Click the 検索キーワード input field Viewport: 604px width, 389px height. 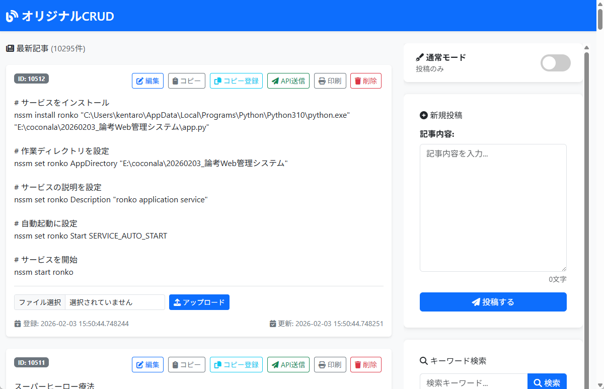click(473, 383)
